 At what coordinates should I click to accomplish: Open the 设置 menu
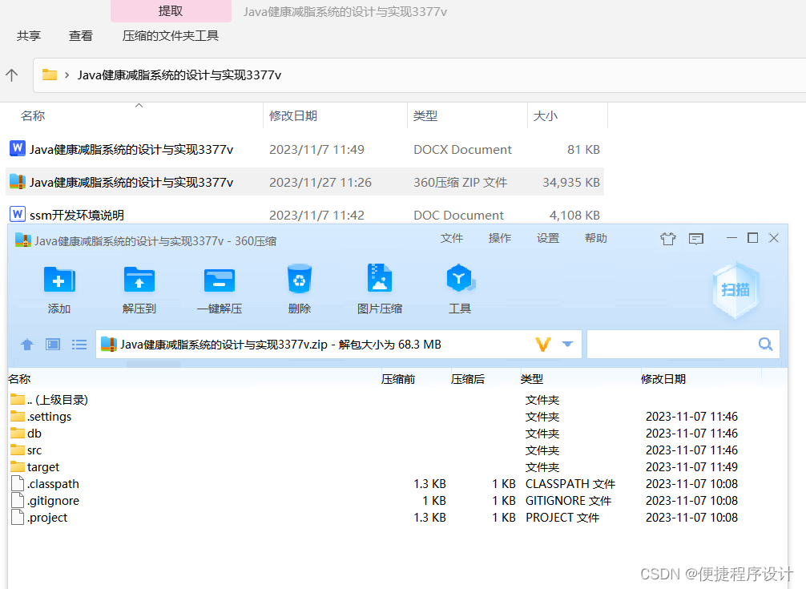click(x=548, y=238)
